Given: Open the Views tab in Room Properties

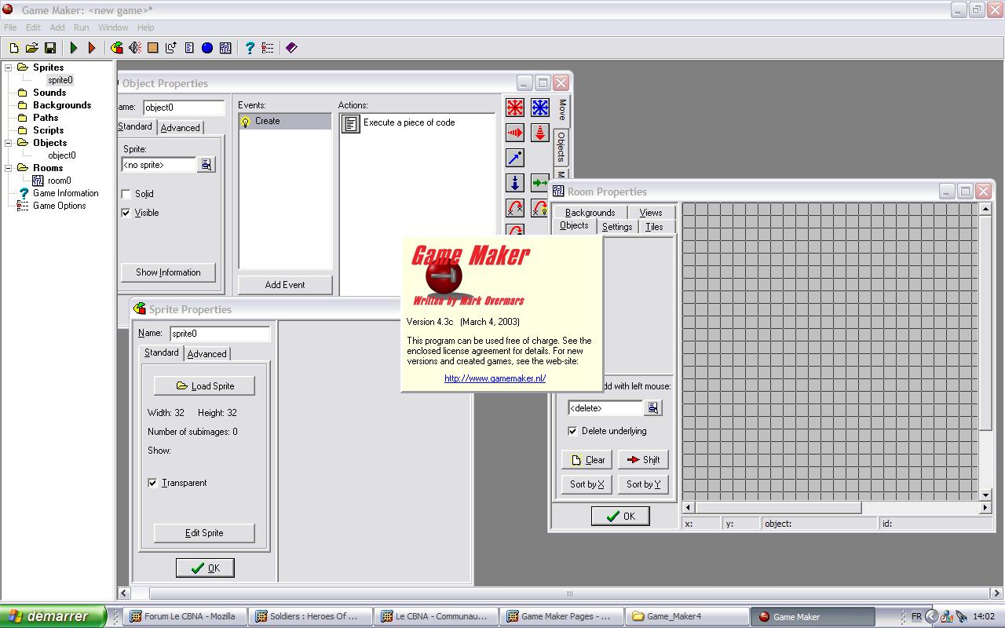Looking at the screenshot, I should pyautogui.click(x=651, y=213).
